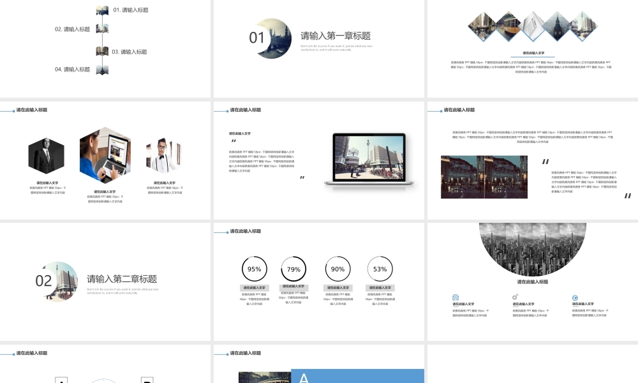
Task: Select the '请在此输入标题' title below the skyline photo
Action: (x=533, y=282)
